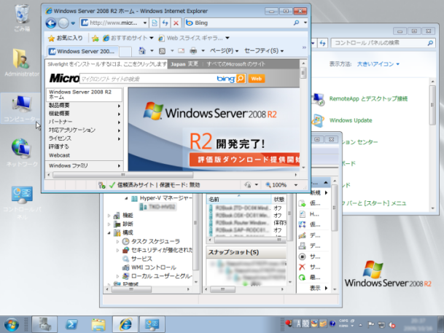The image size is (444, 333).
Task: Launch PowerShell from the taskbar
Action: [x=71, y=324]
